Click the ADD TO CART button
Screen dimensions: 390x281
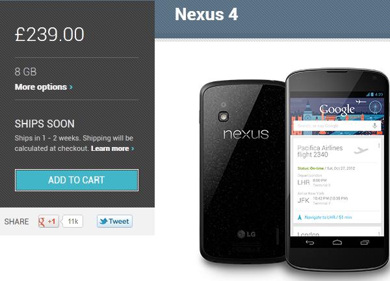[x=77, y=180]
